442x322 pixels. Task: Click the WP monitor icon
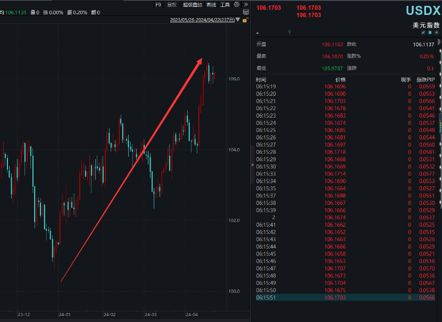(x=245, y=12)
